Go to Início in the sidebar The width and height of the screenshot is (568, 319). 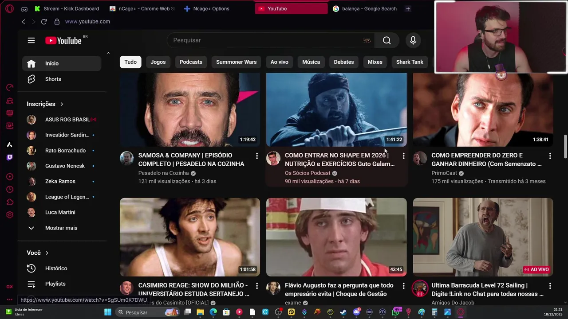pyautogui.click(x=62, y=63)
